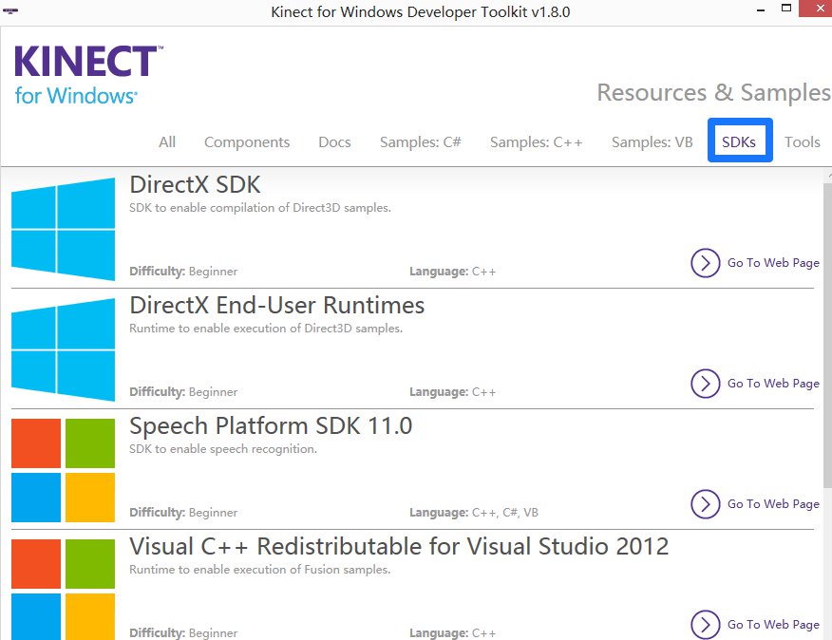Click 'Difficulty: Beginner' under Speech Platform SDK
This screenshot has width=832, height=640.
pyautogui.click(x=183, y=513)
